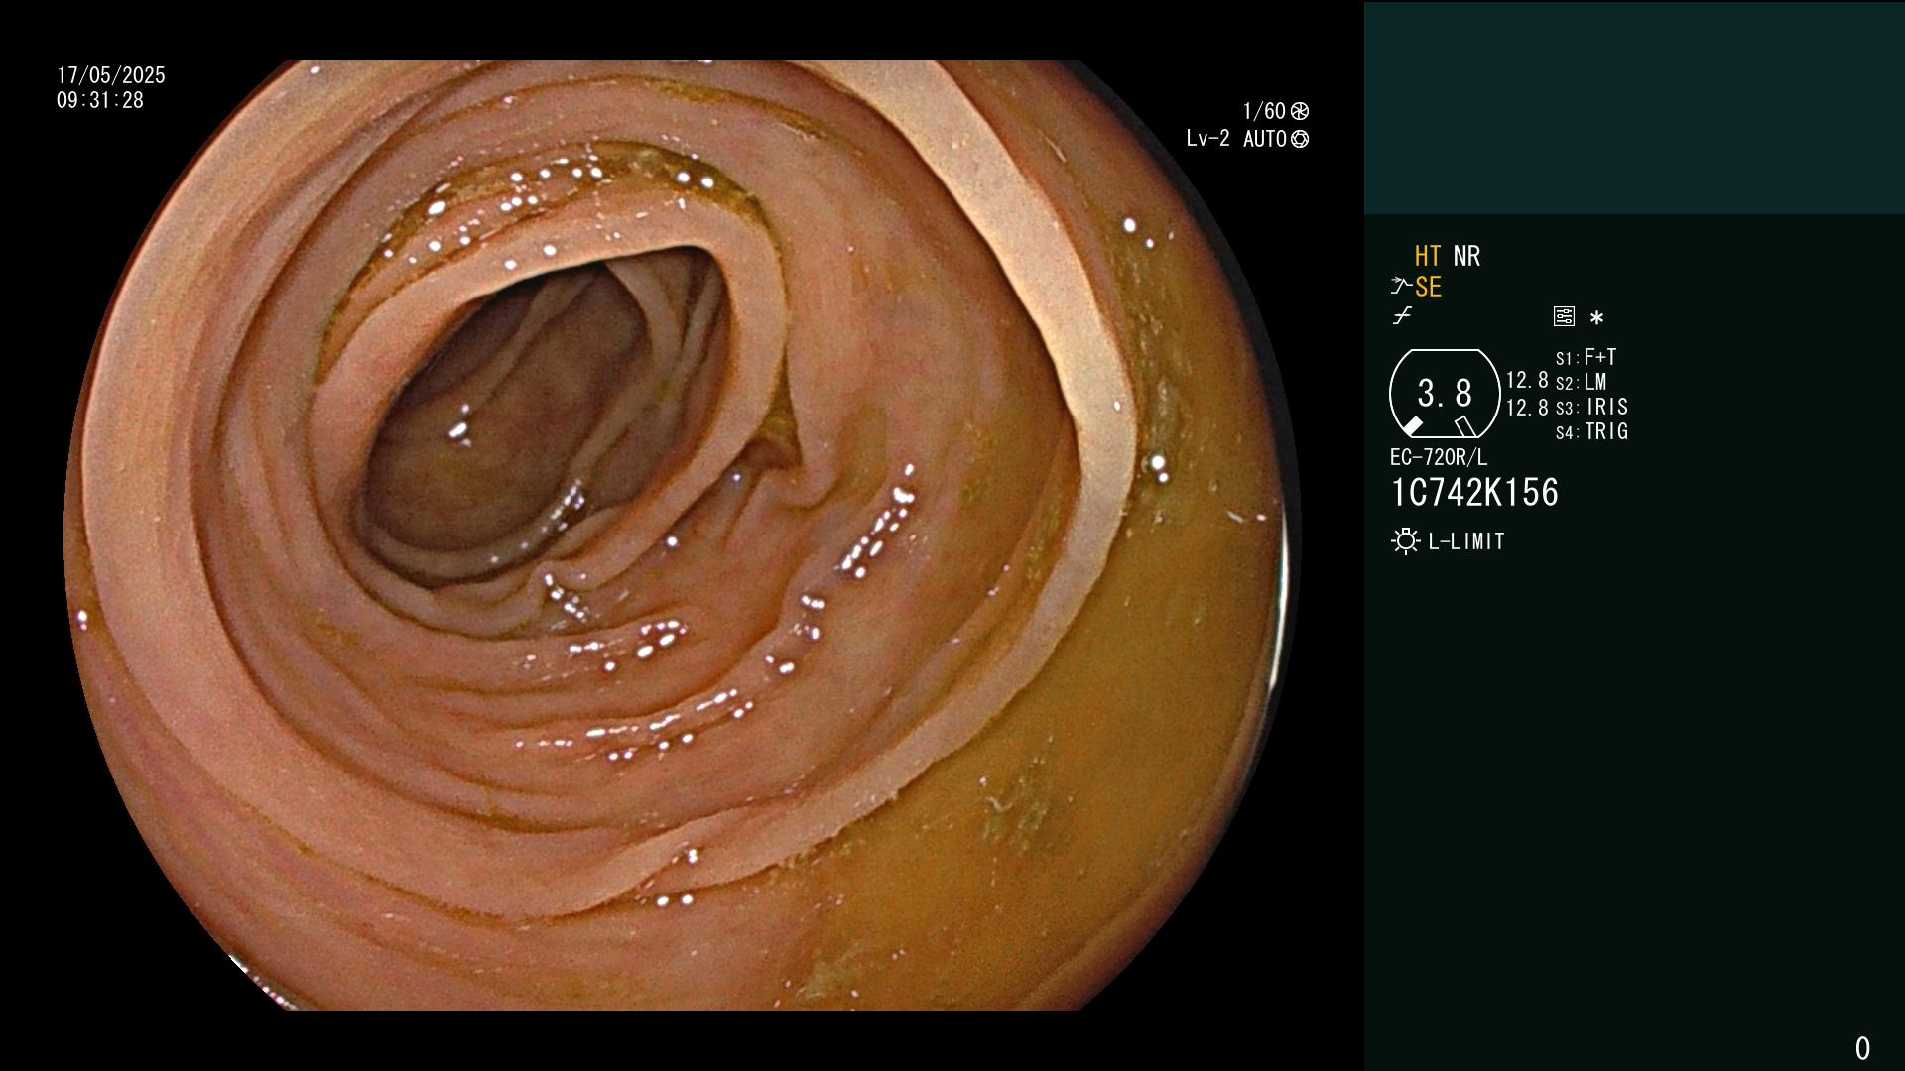The width and height of the screenshot is (1905, 1071).
Task: Click the shutter speed icon after 1/60
Action: coord(1300,111)
